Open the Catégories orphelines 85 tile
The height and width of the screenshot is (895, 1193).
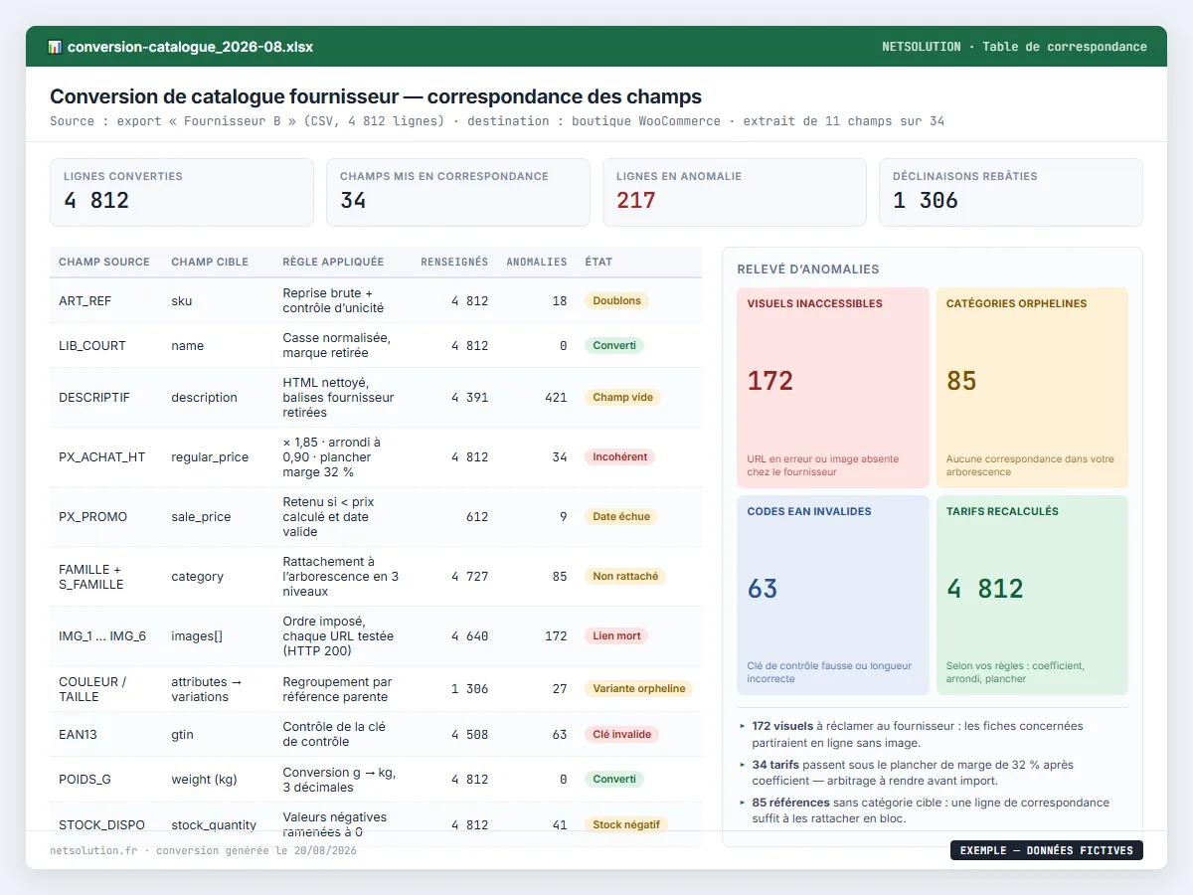tap(1032, 388)
